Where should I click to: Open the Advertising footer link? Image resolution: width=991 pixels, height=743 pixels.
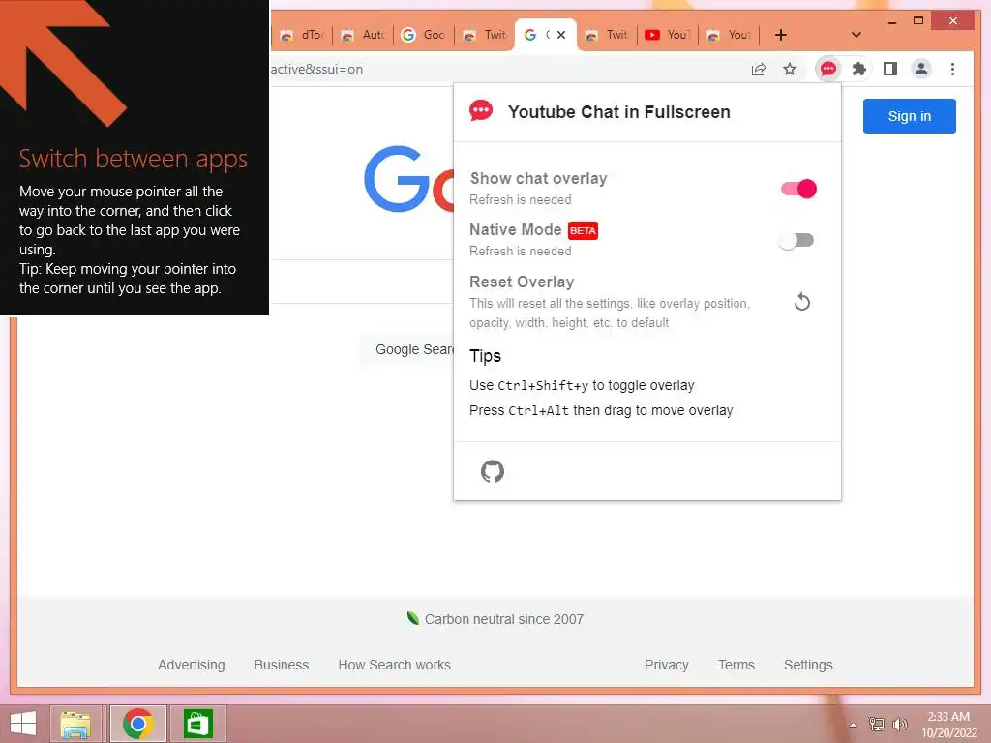point(191,665)
